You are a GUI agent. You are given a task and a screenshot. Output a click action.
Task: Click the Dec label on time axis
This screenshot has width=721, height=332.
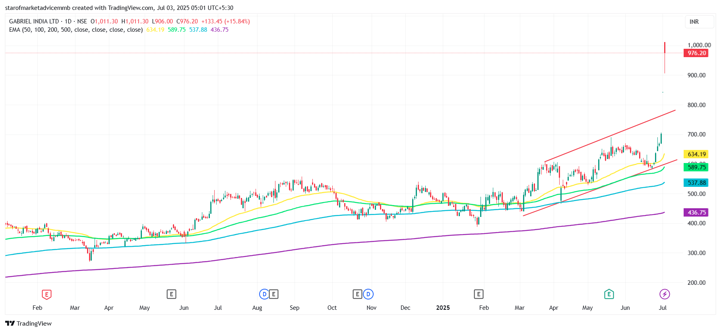pos(405,308)
